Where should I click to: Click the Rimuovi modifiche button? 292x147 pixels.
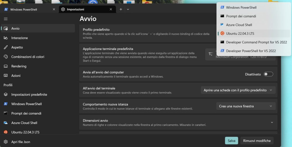pos(257,141)
